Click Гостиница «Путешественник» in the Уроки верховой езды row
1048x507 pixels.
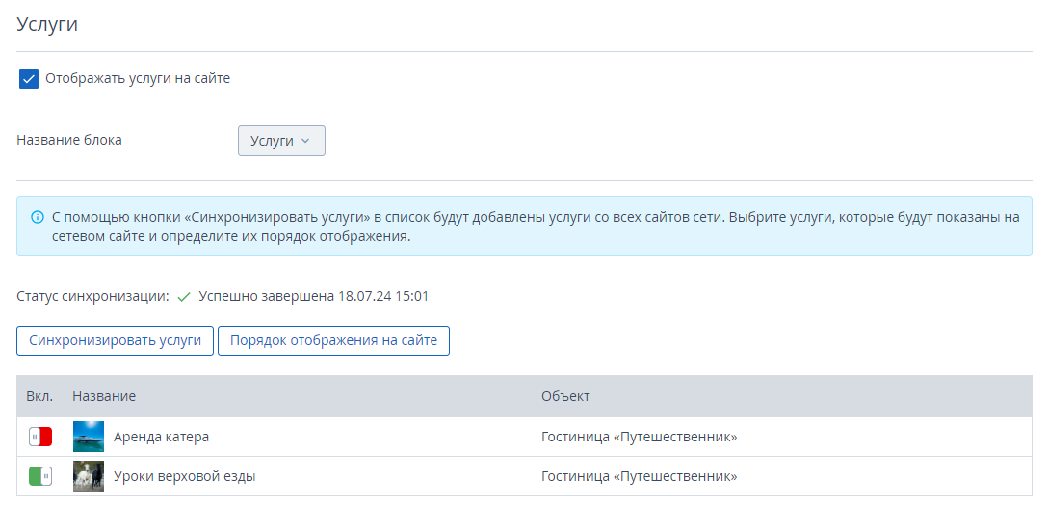tap(639, 476)
